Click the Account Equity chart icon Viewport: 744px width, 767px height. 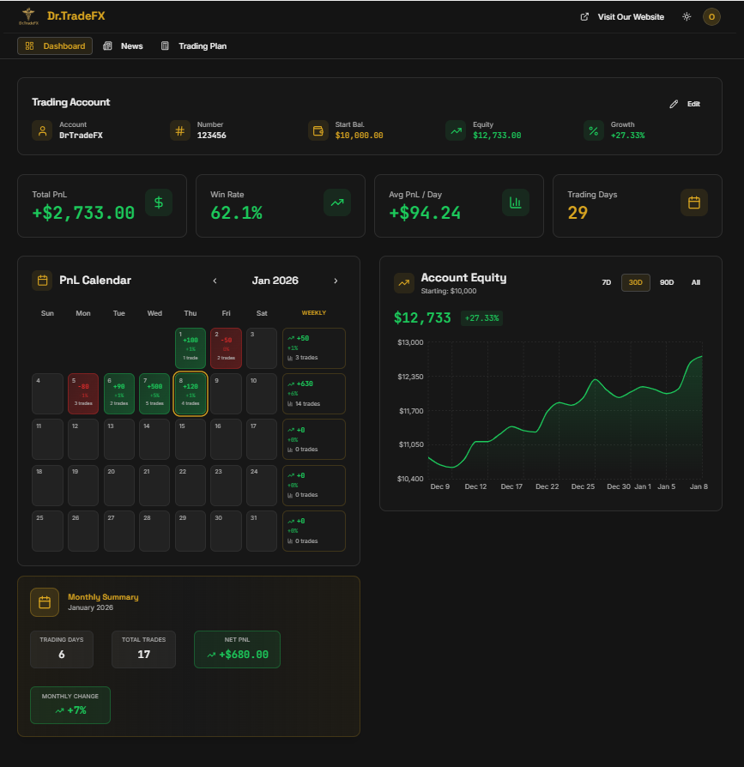[403, 282]
